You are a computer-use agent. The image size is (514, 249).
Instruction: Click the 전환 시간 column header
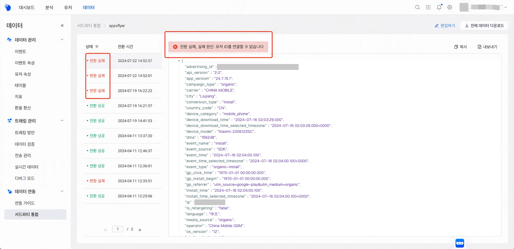click(125, 47)
